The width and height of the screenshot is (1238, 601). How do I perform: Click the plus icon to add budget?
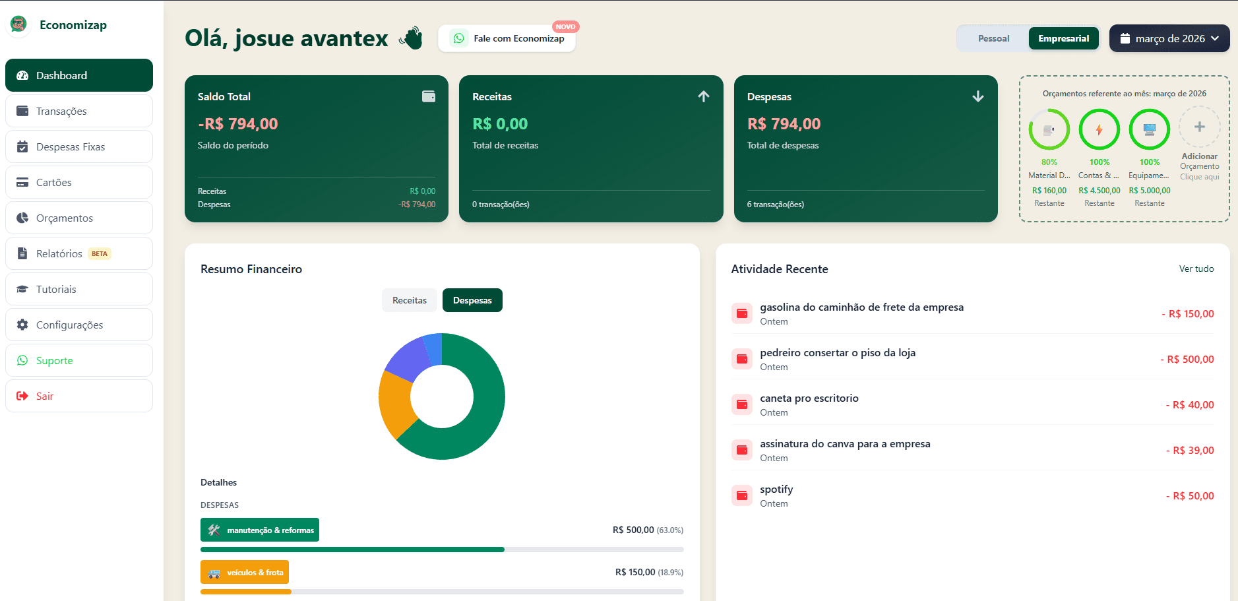(x=1199, y=127)
